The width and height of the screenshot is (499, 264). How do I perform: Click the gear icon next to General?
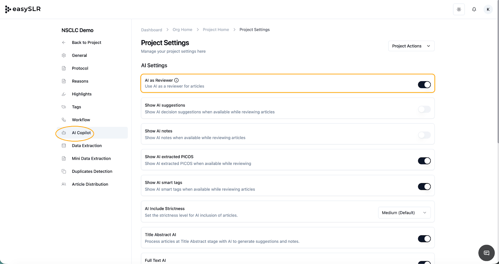[x=64, y=55]
